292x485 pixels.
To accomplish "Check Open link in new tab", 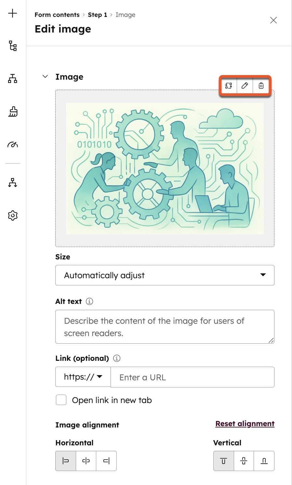I will point(61,400).
